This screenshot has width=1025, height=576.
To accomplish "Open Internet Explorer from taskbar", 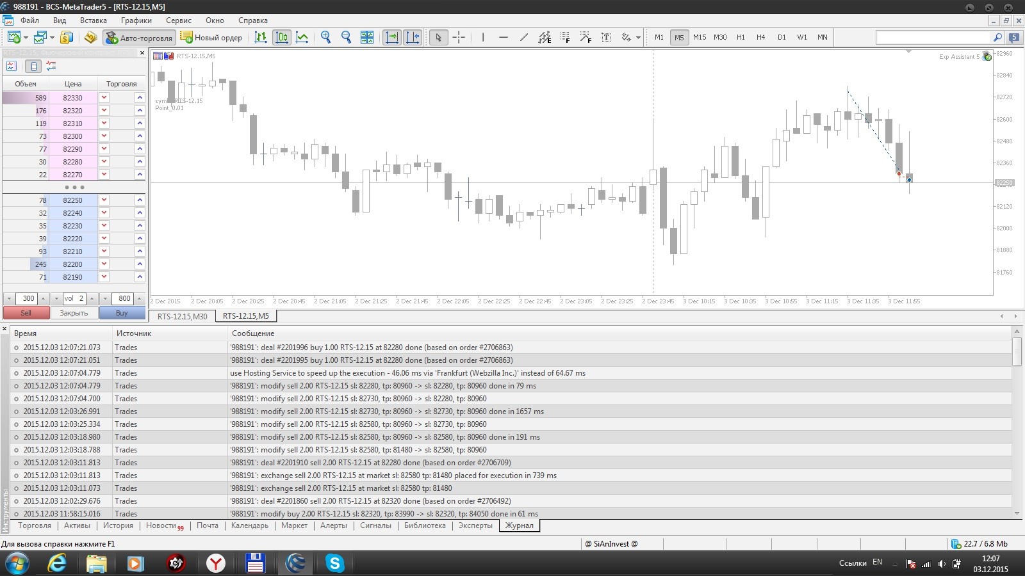I will (x=57, y=563).
